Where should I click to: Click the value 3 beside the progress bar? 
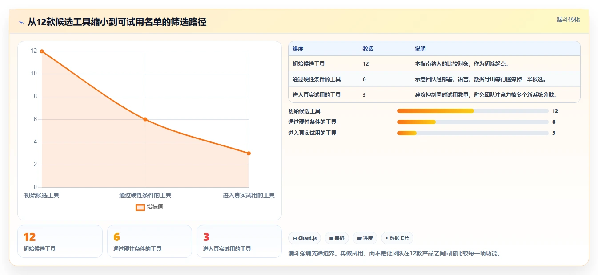(554, 133)
